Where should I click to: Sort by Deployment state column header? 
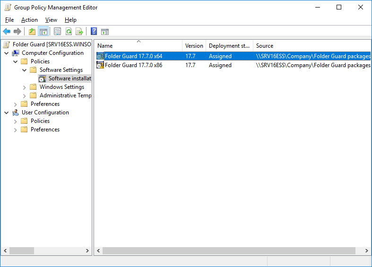229,45
